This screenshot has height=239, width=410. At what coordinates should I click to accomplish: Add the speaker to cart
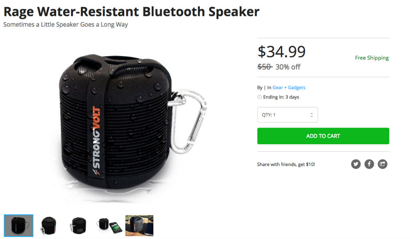323,136
